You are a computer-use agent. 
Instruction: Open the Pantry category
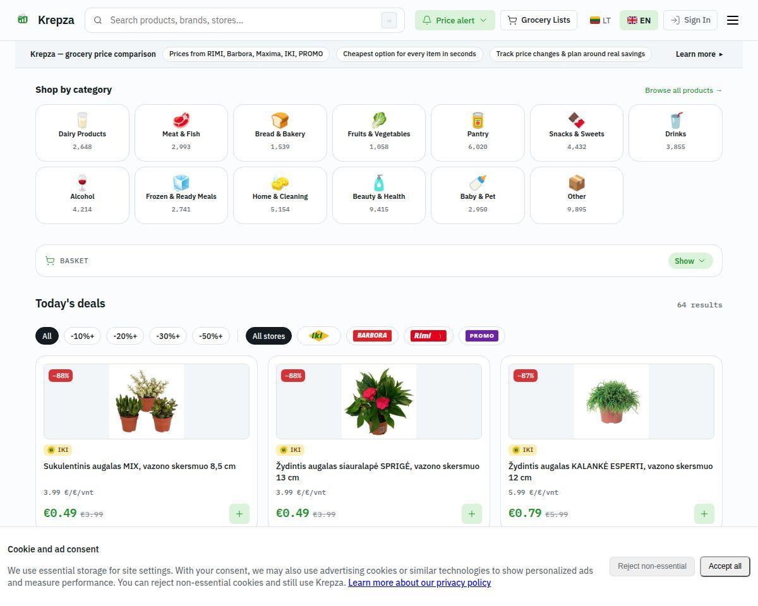[x=478, y=133]
